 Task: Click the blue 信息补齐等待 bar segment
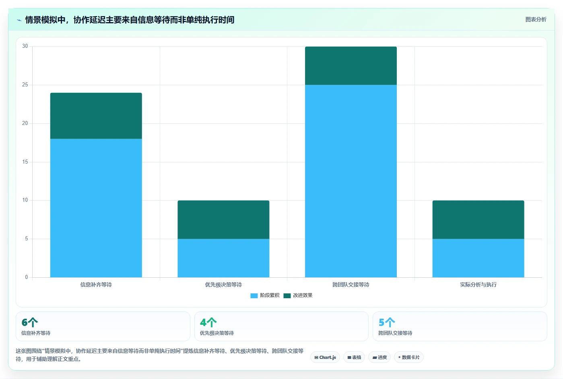click(x=96, y=208)
